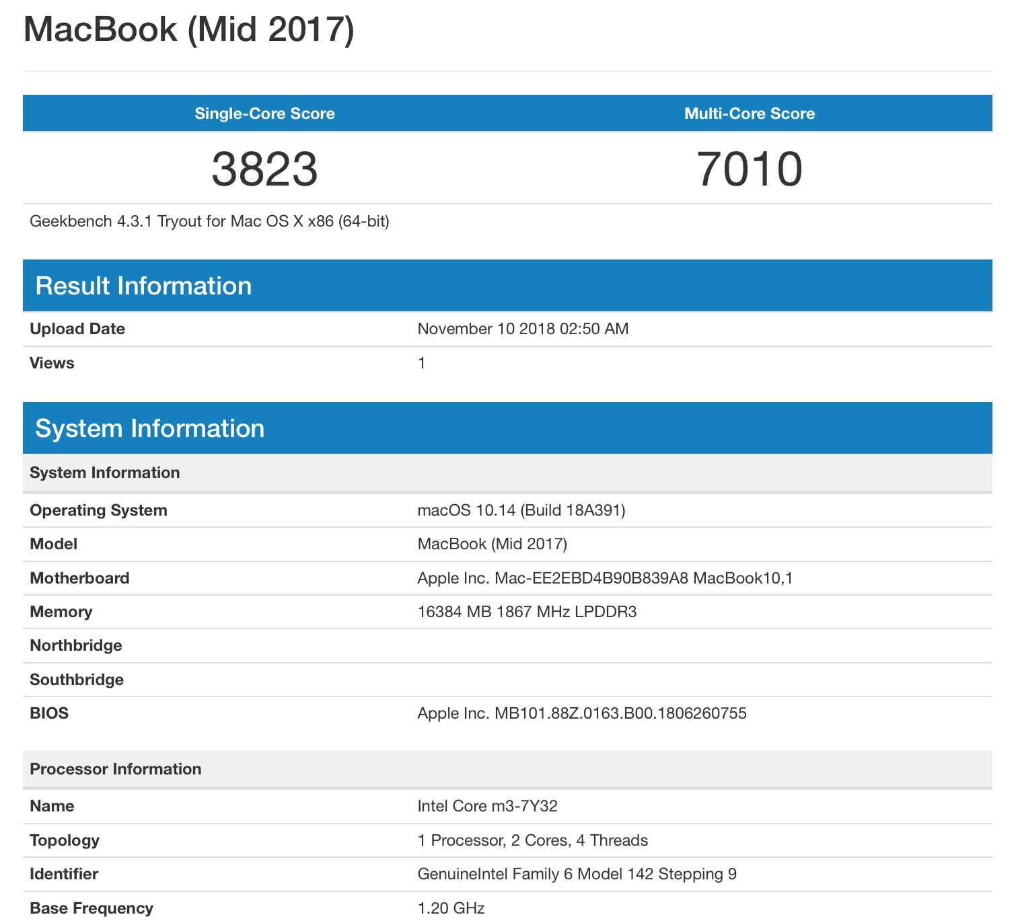Click the Topology label
Screen dimensions: 1016x921
pos(65,840)
